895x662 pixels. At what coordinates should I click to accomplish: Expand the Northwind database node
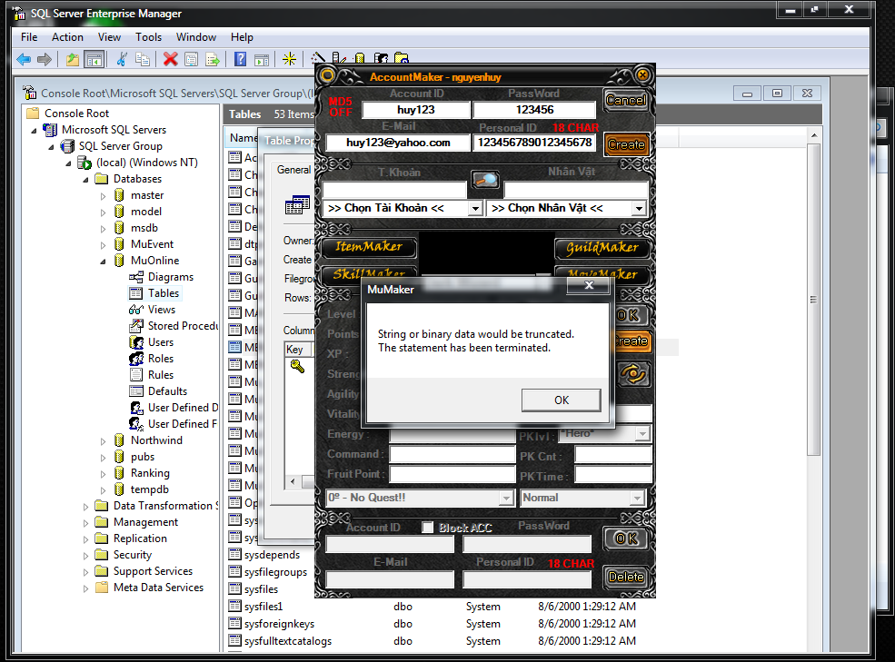pyautogui.click(x=105, y=440)
